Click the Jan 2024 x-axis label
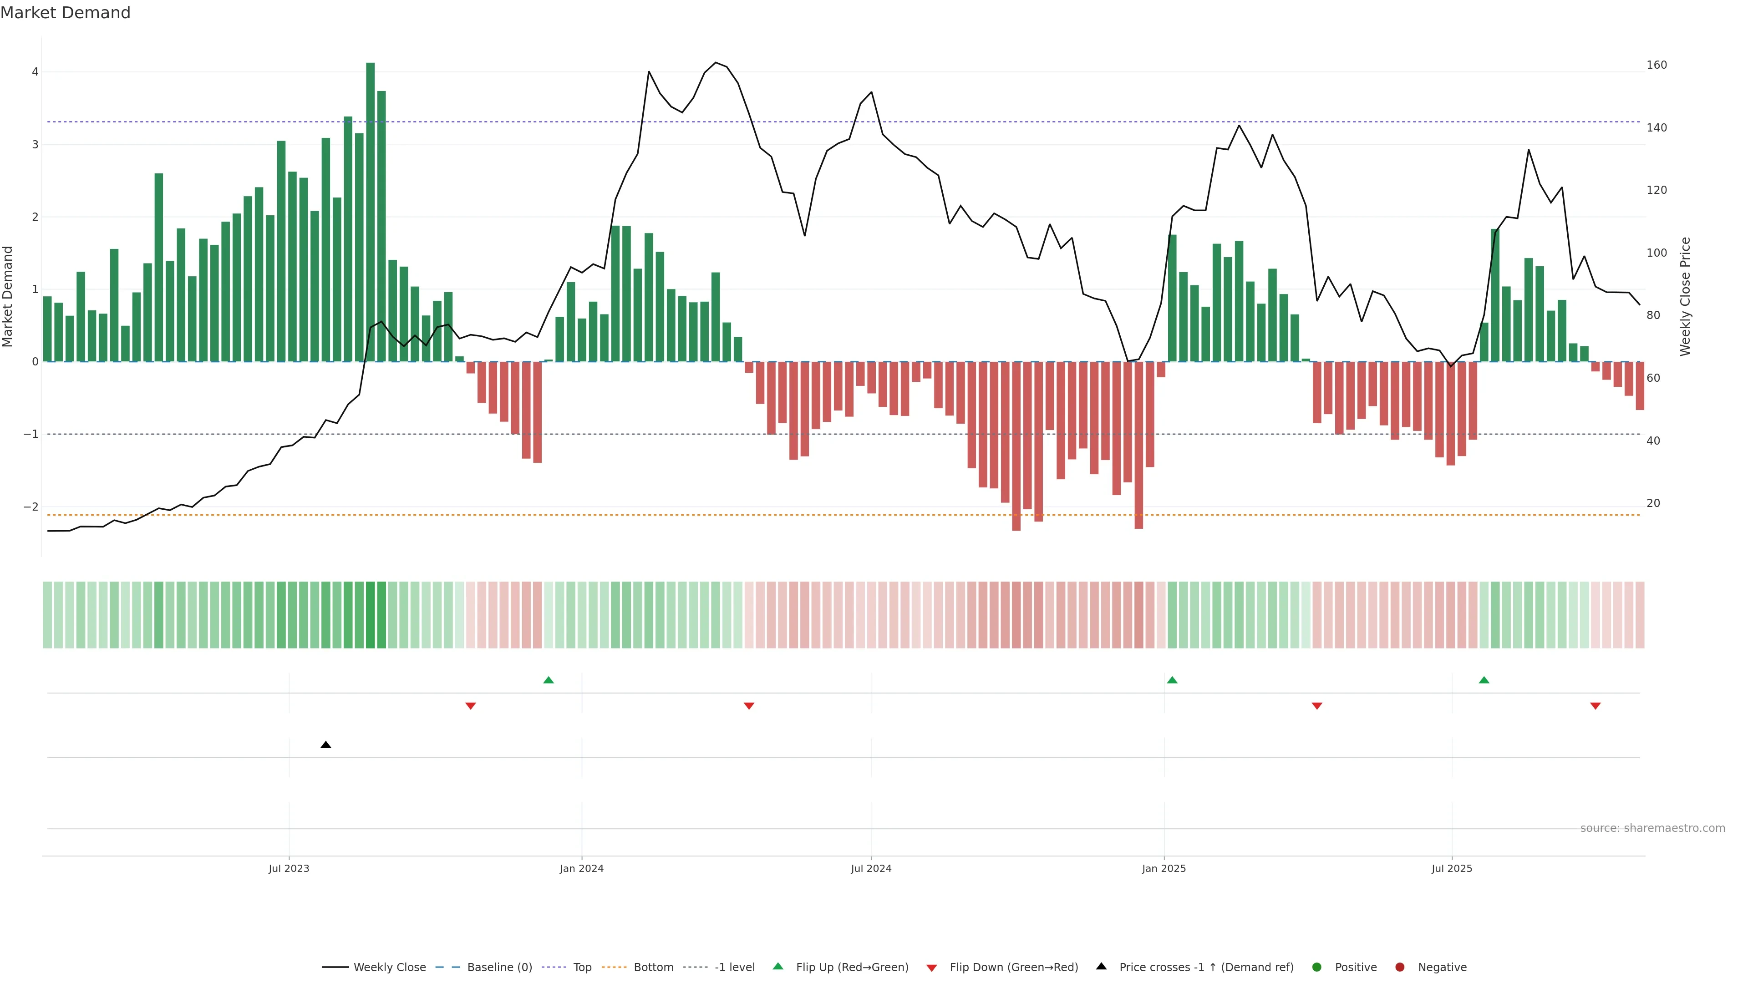 582,868
